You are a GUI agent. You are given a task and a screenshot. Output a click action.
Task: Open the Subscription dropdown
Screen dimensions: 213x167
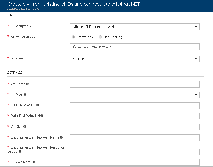[x=135, y=27]
